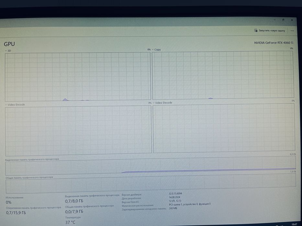Click the 3D usage graph
Viewport: 302px width, 226px height.
coord(78,77)
